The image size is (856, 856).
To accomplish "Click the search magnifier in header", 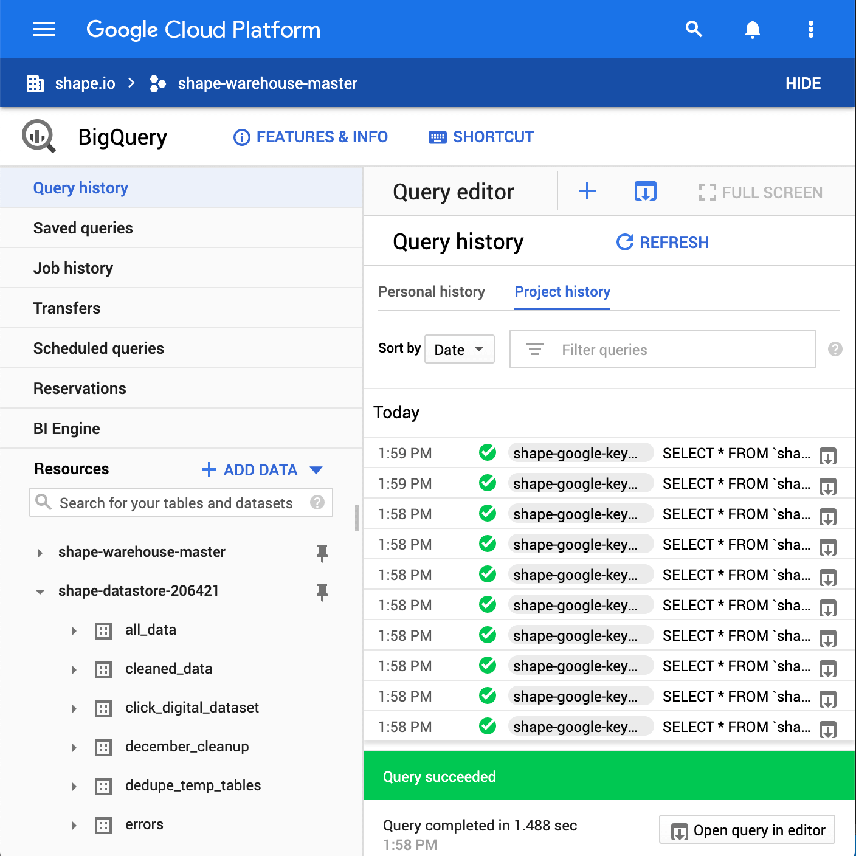I will 694,29.
